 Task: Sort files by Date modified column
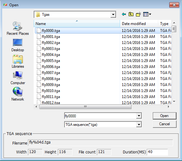(139, 24)
